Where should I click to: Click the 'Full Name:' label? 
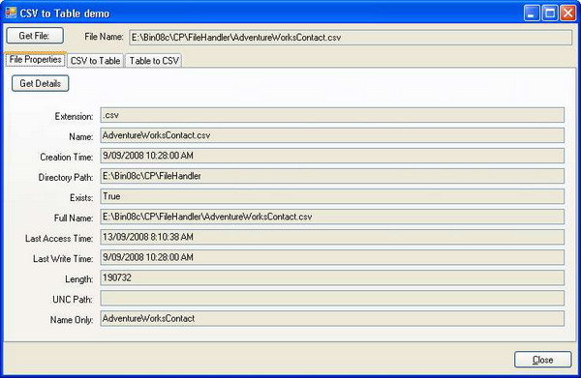74,218
